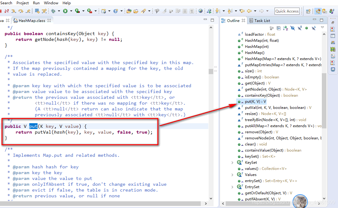The image size is (338, 208).
Task: Click Collapse All in Outline toolbar
Action: point(279,28)
